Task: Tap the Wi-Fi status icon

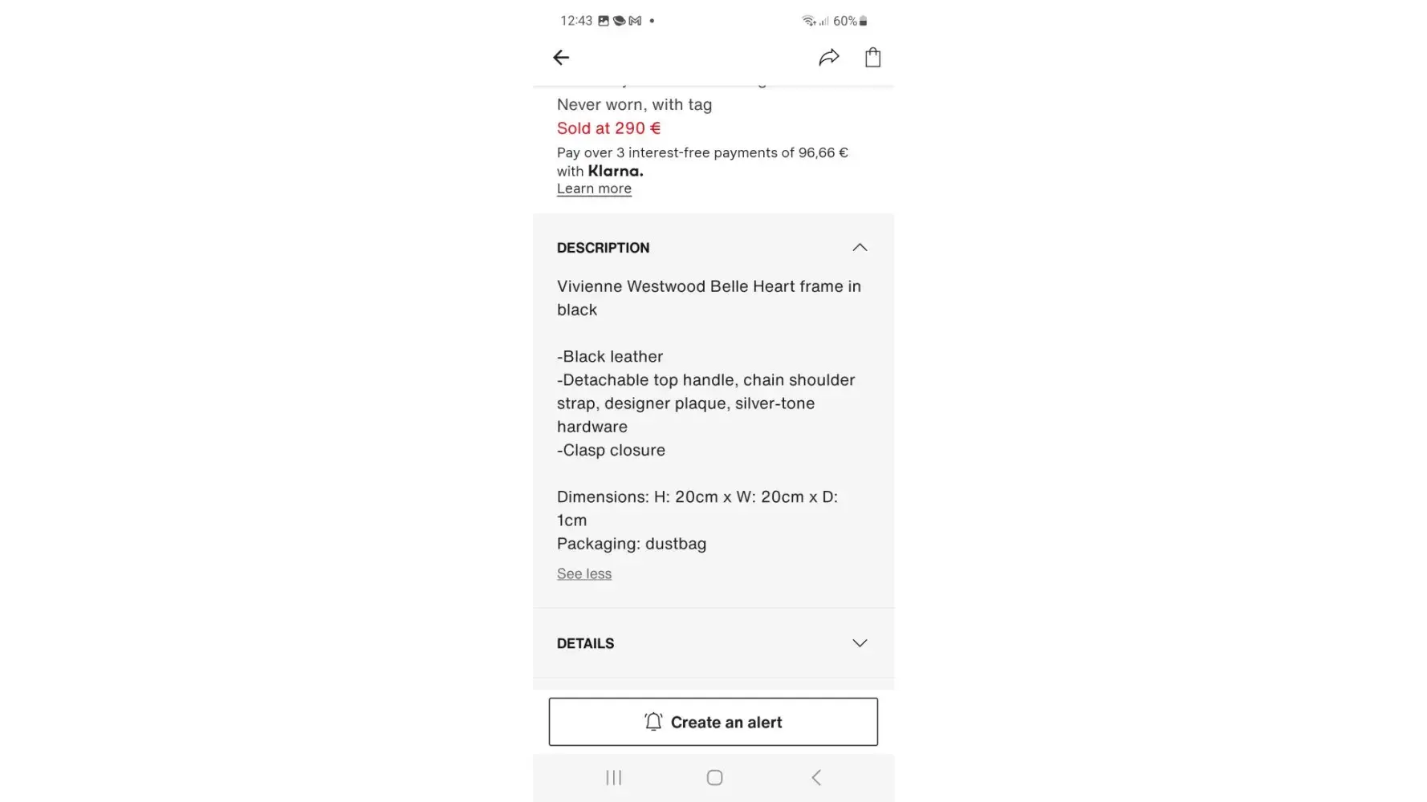Action: pyautogui.click(x=808, y=21)
